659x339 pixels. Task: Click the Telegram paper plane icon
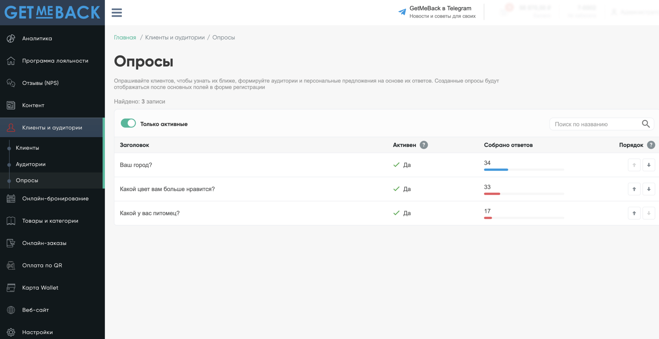(402, 12)
